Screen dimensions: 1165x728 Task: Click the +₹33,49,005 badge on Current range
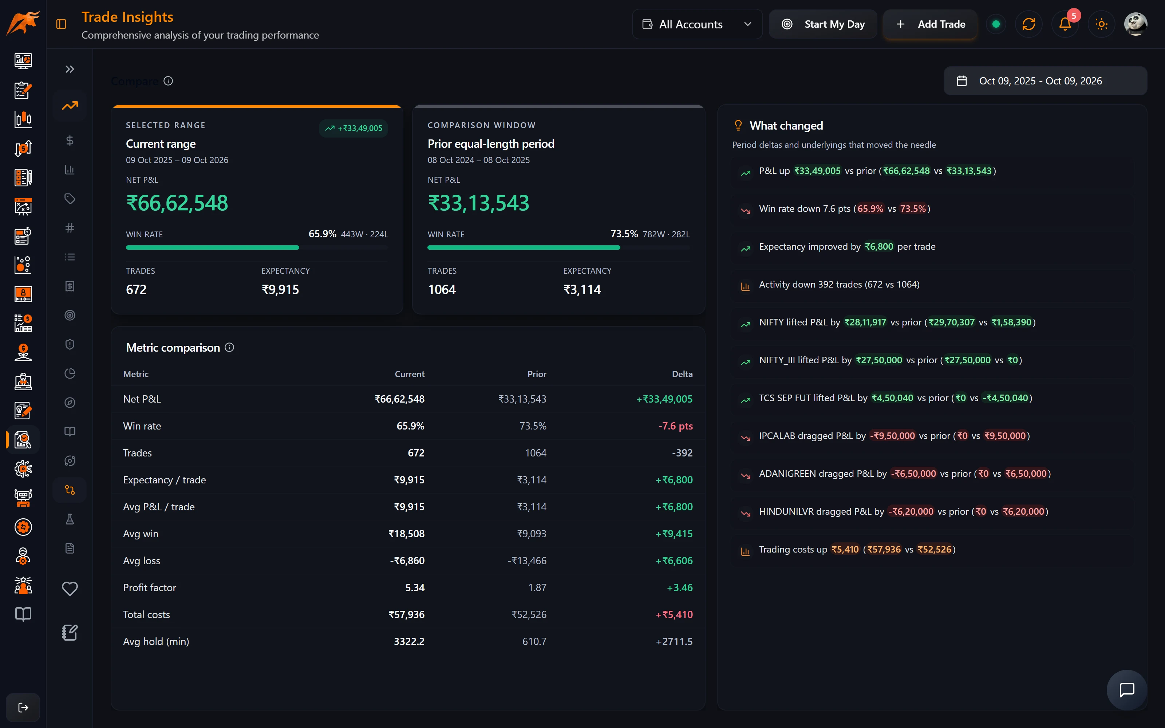[354, 128]
